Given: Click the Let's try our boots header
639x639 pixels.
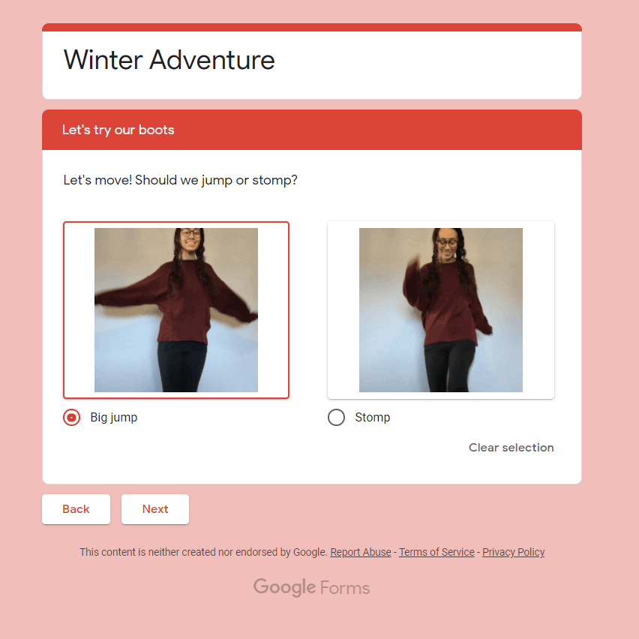Looking at the screenshot, I should [x=118, y=130].
